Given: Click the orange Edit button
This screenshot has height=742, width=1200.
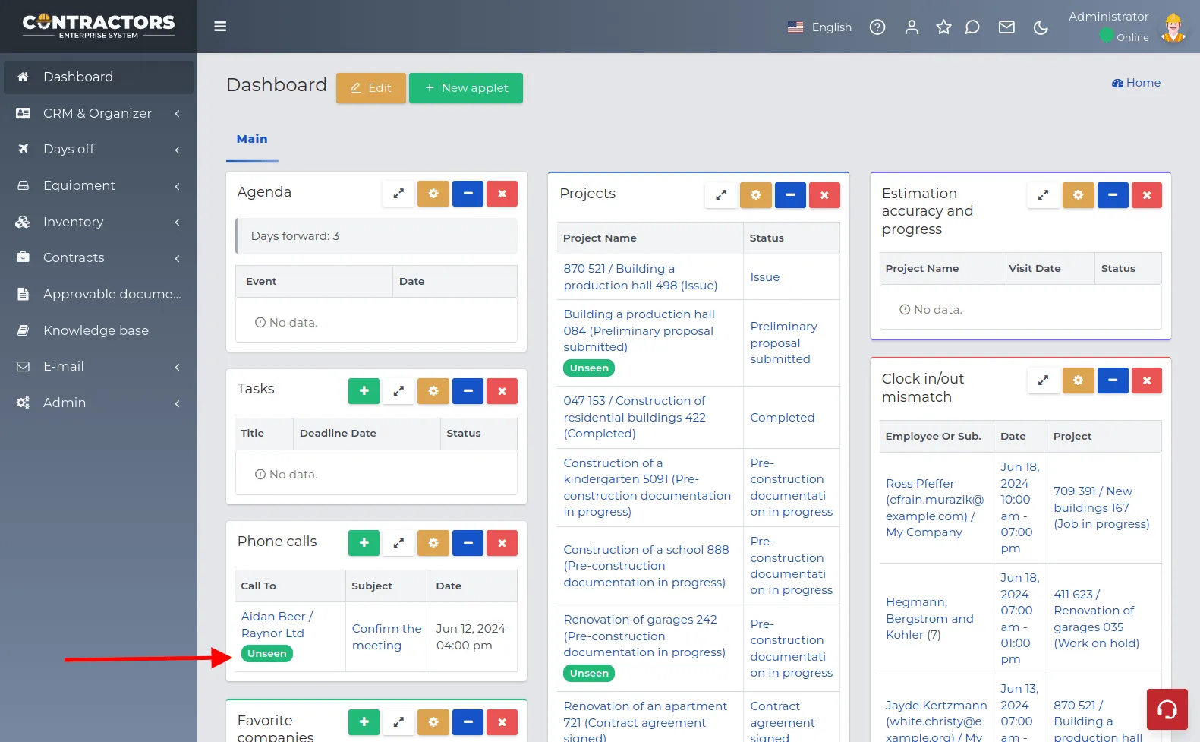Looking at the screenshot, I should point(371,88).
